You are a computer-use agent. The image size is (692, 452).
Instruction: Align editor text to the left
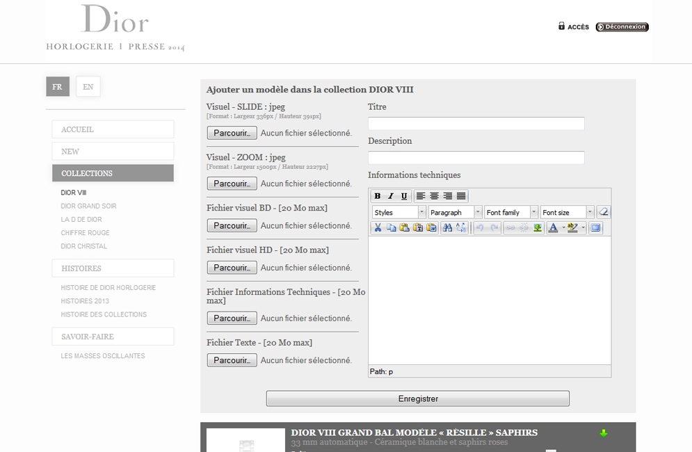pyautogui.click(x=421, y=196)
